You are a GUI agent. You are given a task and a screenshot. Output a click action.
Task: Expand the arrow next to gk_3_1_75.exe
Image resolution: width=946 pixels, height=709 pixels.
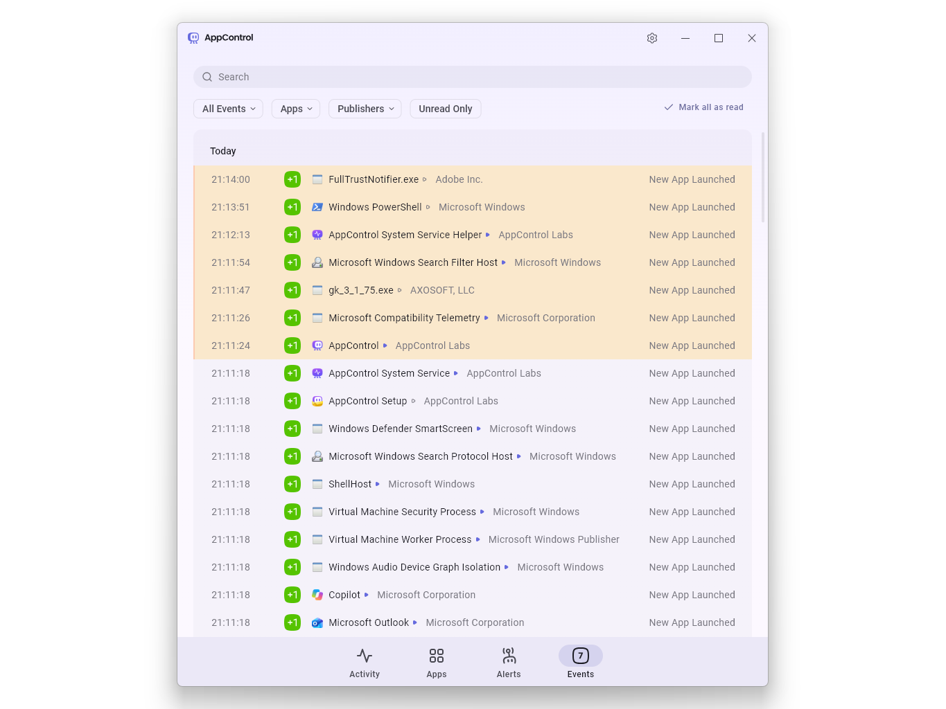400,290
